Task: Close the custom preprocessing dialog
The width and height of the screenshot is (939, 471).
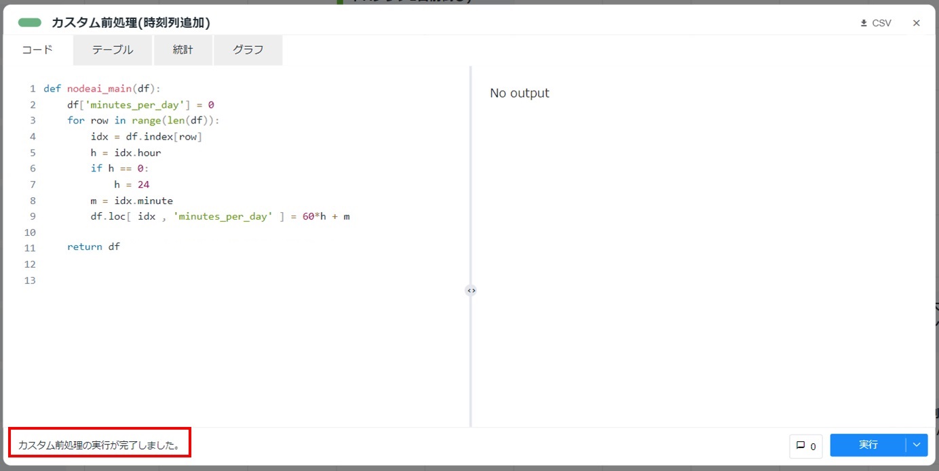Action: pyautogui.click(x=916, y=23)
